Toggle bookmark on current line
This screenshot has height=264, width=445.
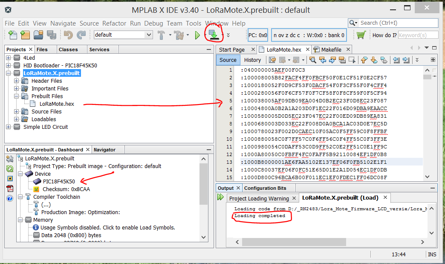[384, 60]
